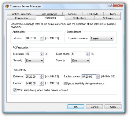
Task: Click the Each currency time field
Action: click(x=89, y=77)
